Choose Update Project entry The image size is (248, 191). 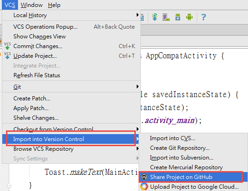coord(71,56)
